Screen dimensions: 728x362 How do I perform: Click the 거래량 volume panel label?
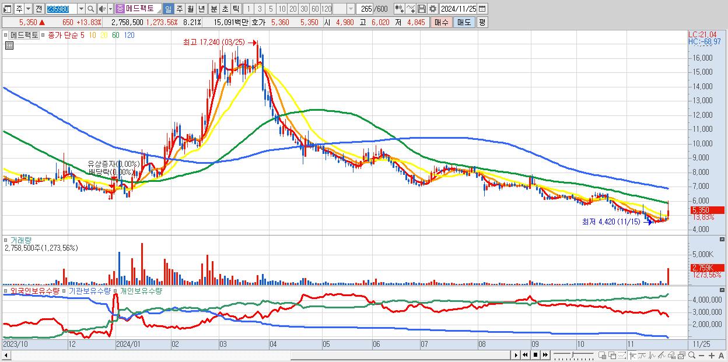[20, 240]
